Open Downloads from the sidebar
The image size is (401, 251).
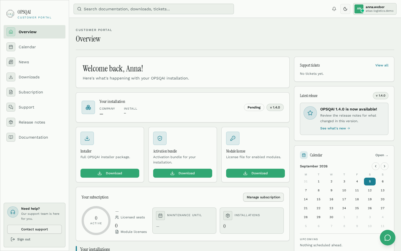point(35,77)
